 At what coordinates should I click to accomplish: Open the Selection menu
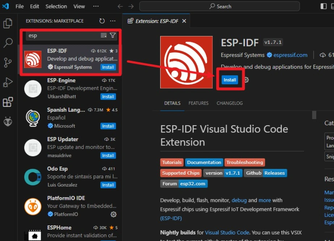(56, 6)
